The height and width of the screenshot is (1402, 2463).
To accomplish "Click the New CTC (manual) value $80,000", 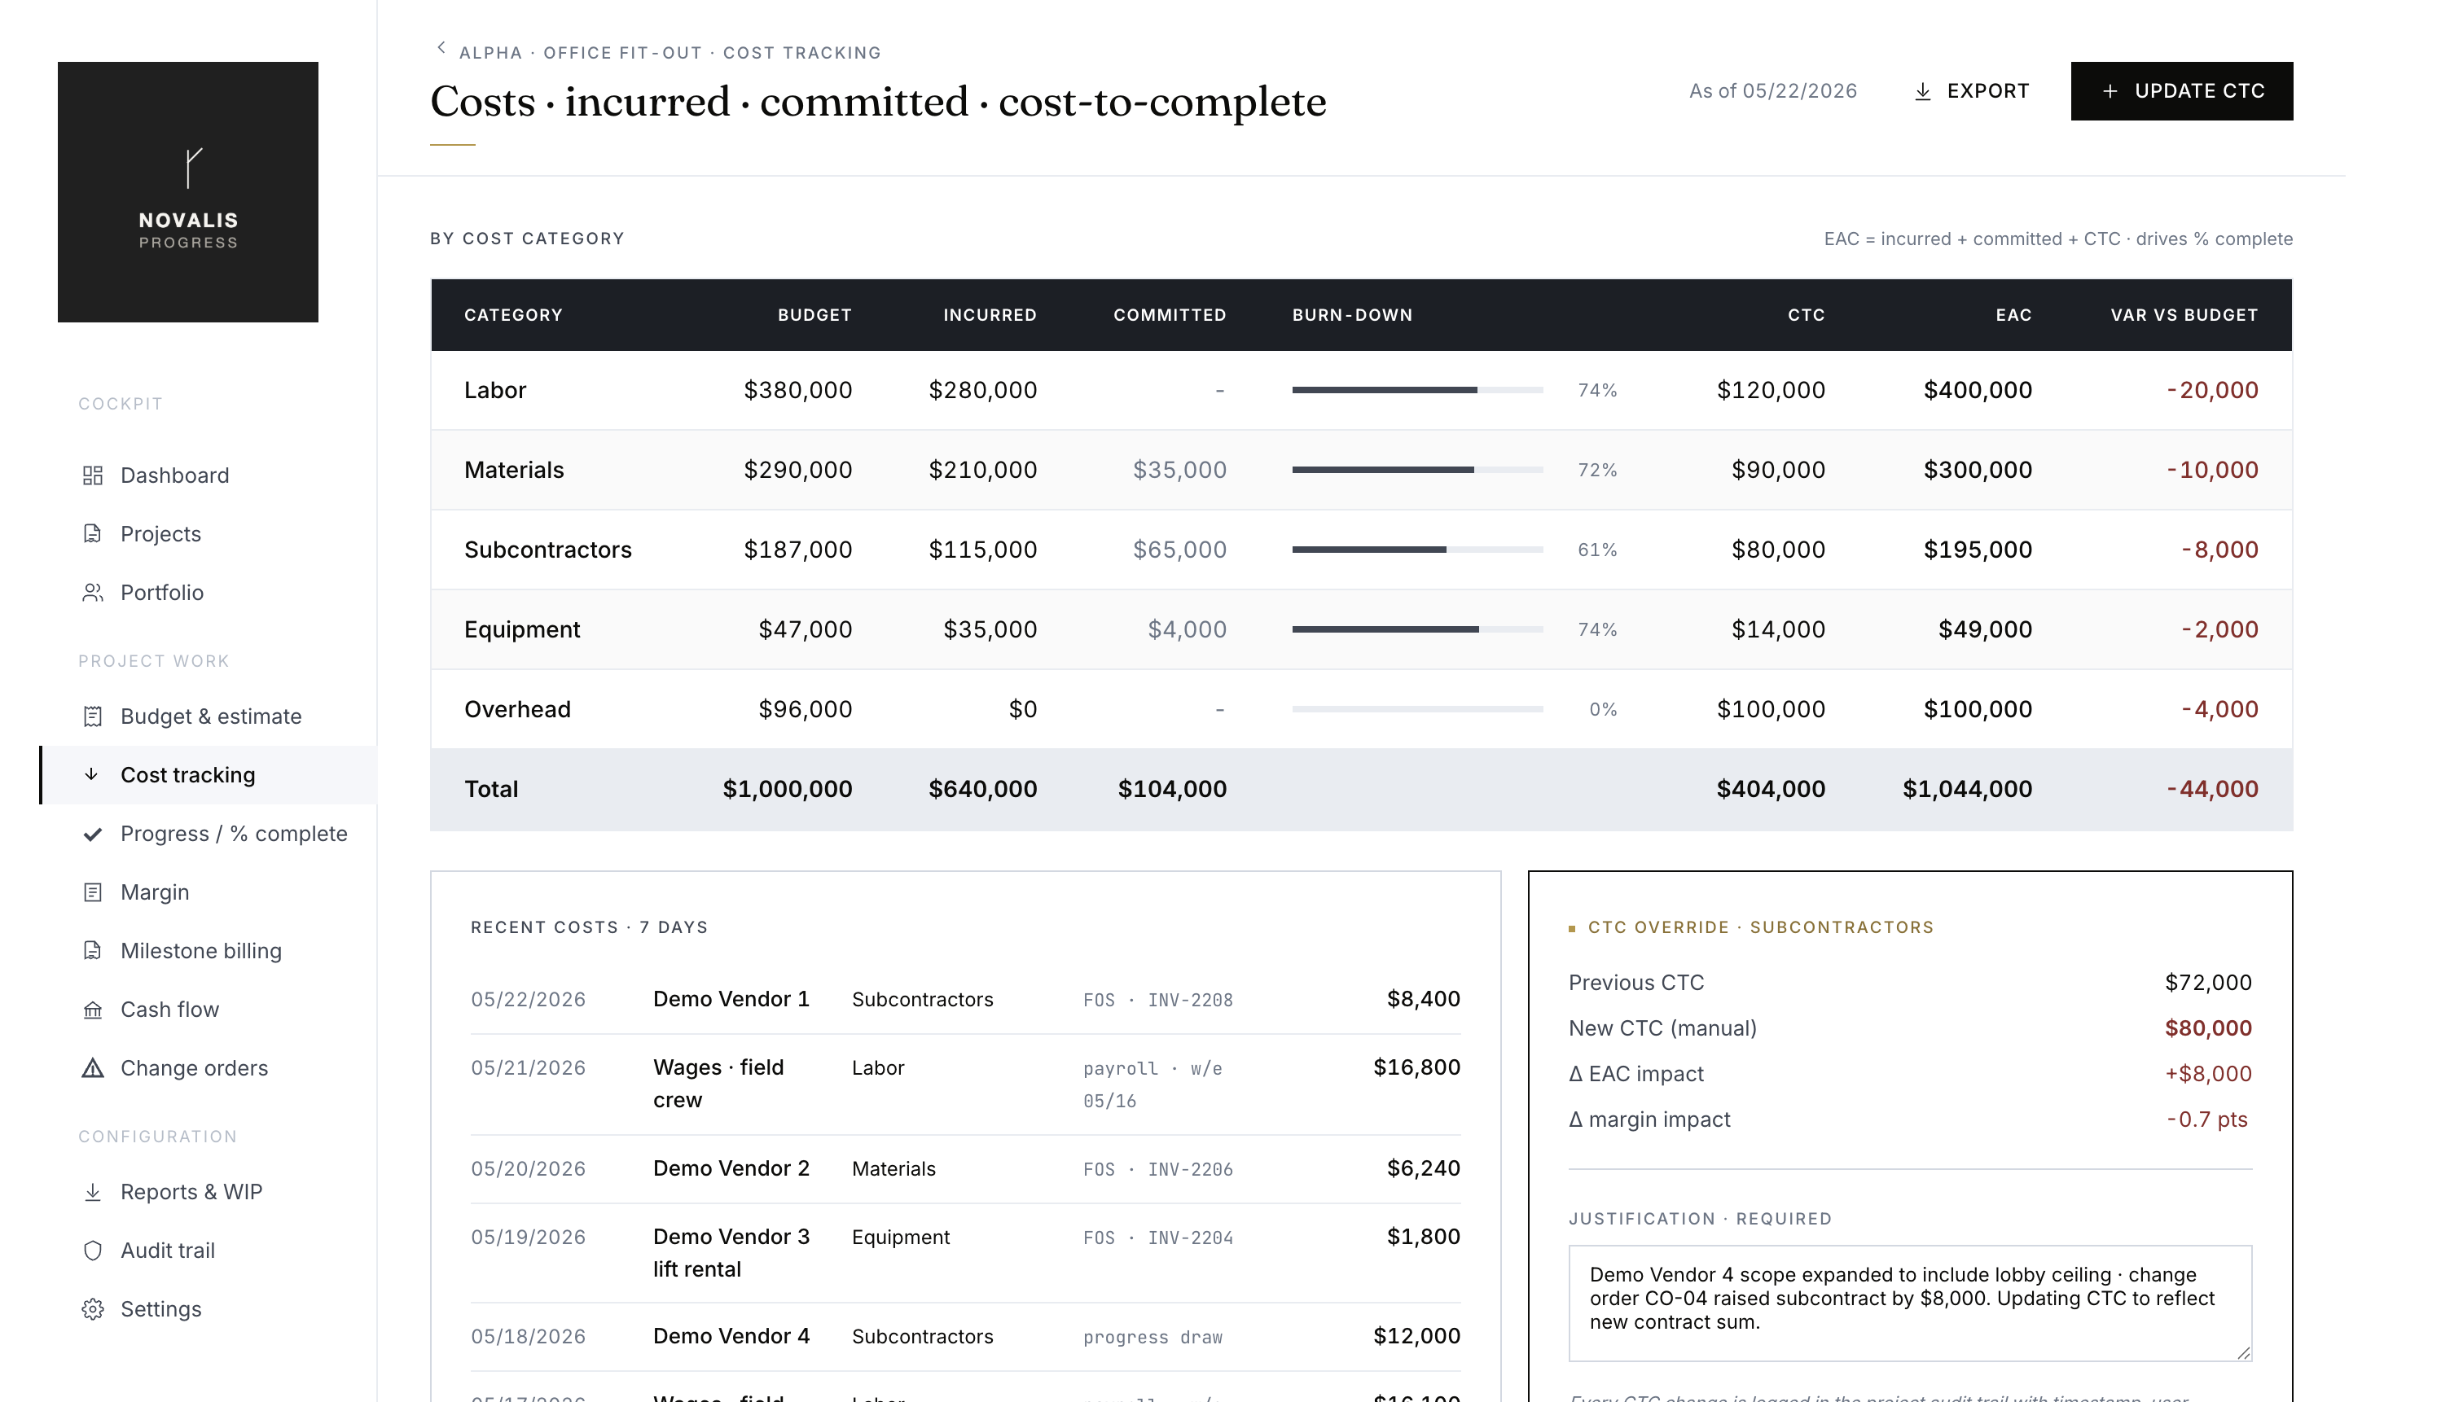I will [x=2208, y=1028].
